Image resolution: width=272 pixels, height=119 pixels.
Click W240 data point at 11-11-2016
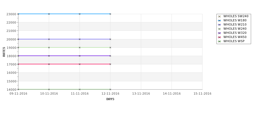coord(80,47)
